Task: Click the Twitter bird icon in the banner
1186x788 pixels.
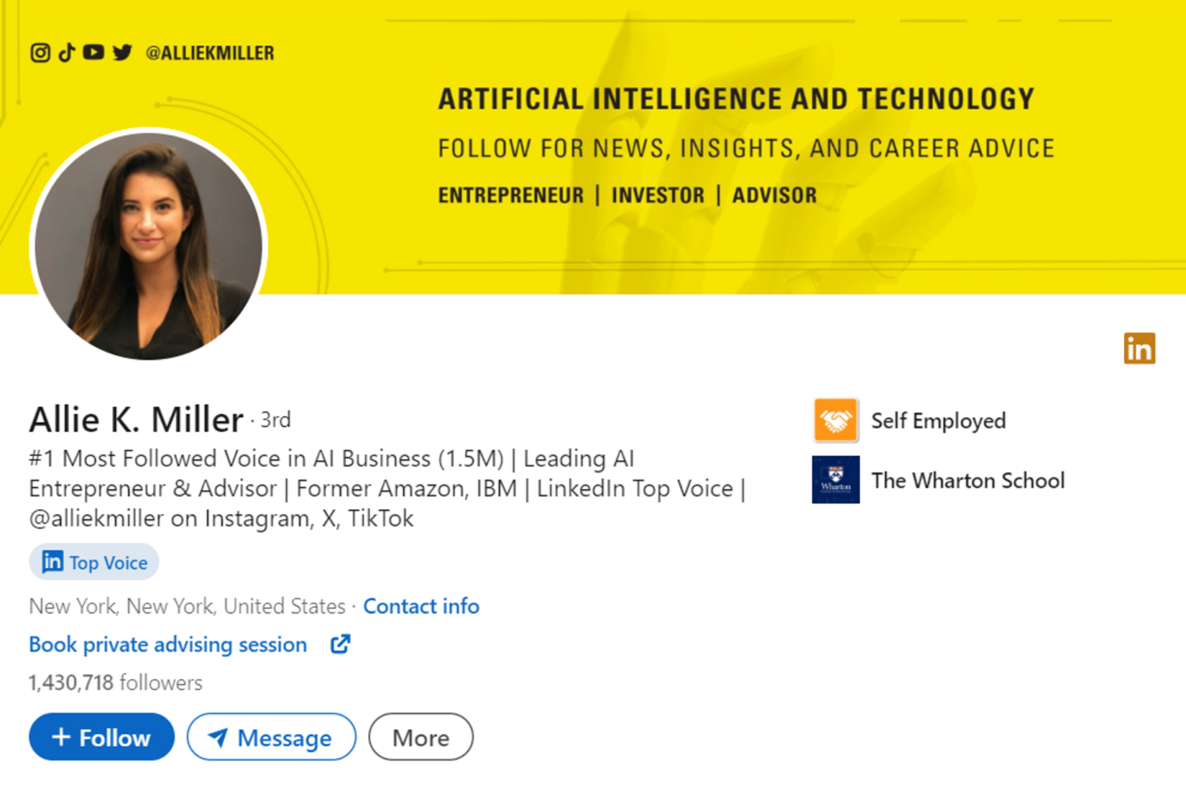Action: click(x=122, y=52)
